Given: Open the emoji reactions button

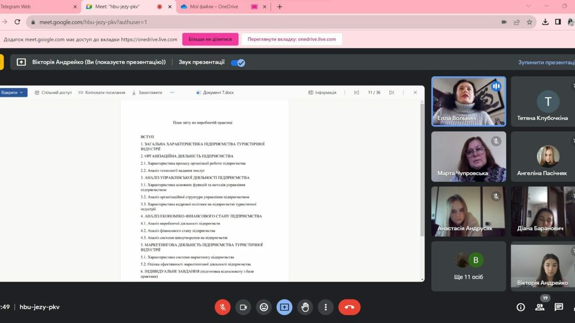Looking at the screenshot, I should pyautogui.click(x=264, y=307).
